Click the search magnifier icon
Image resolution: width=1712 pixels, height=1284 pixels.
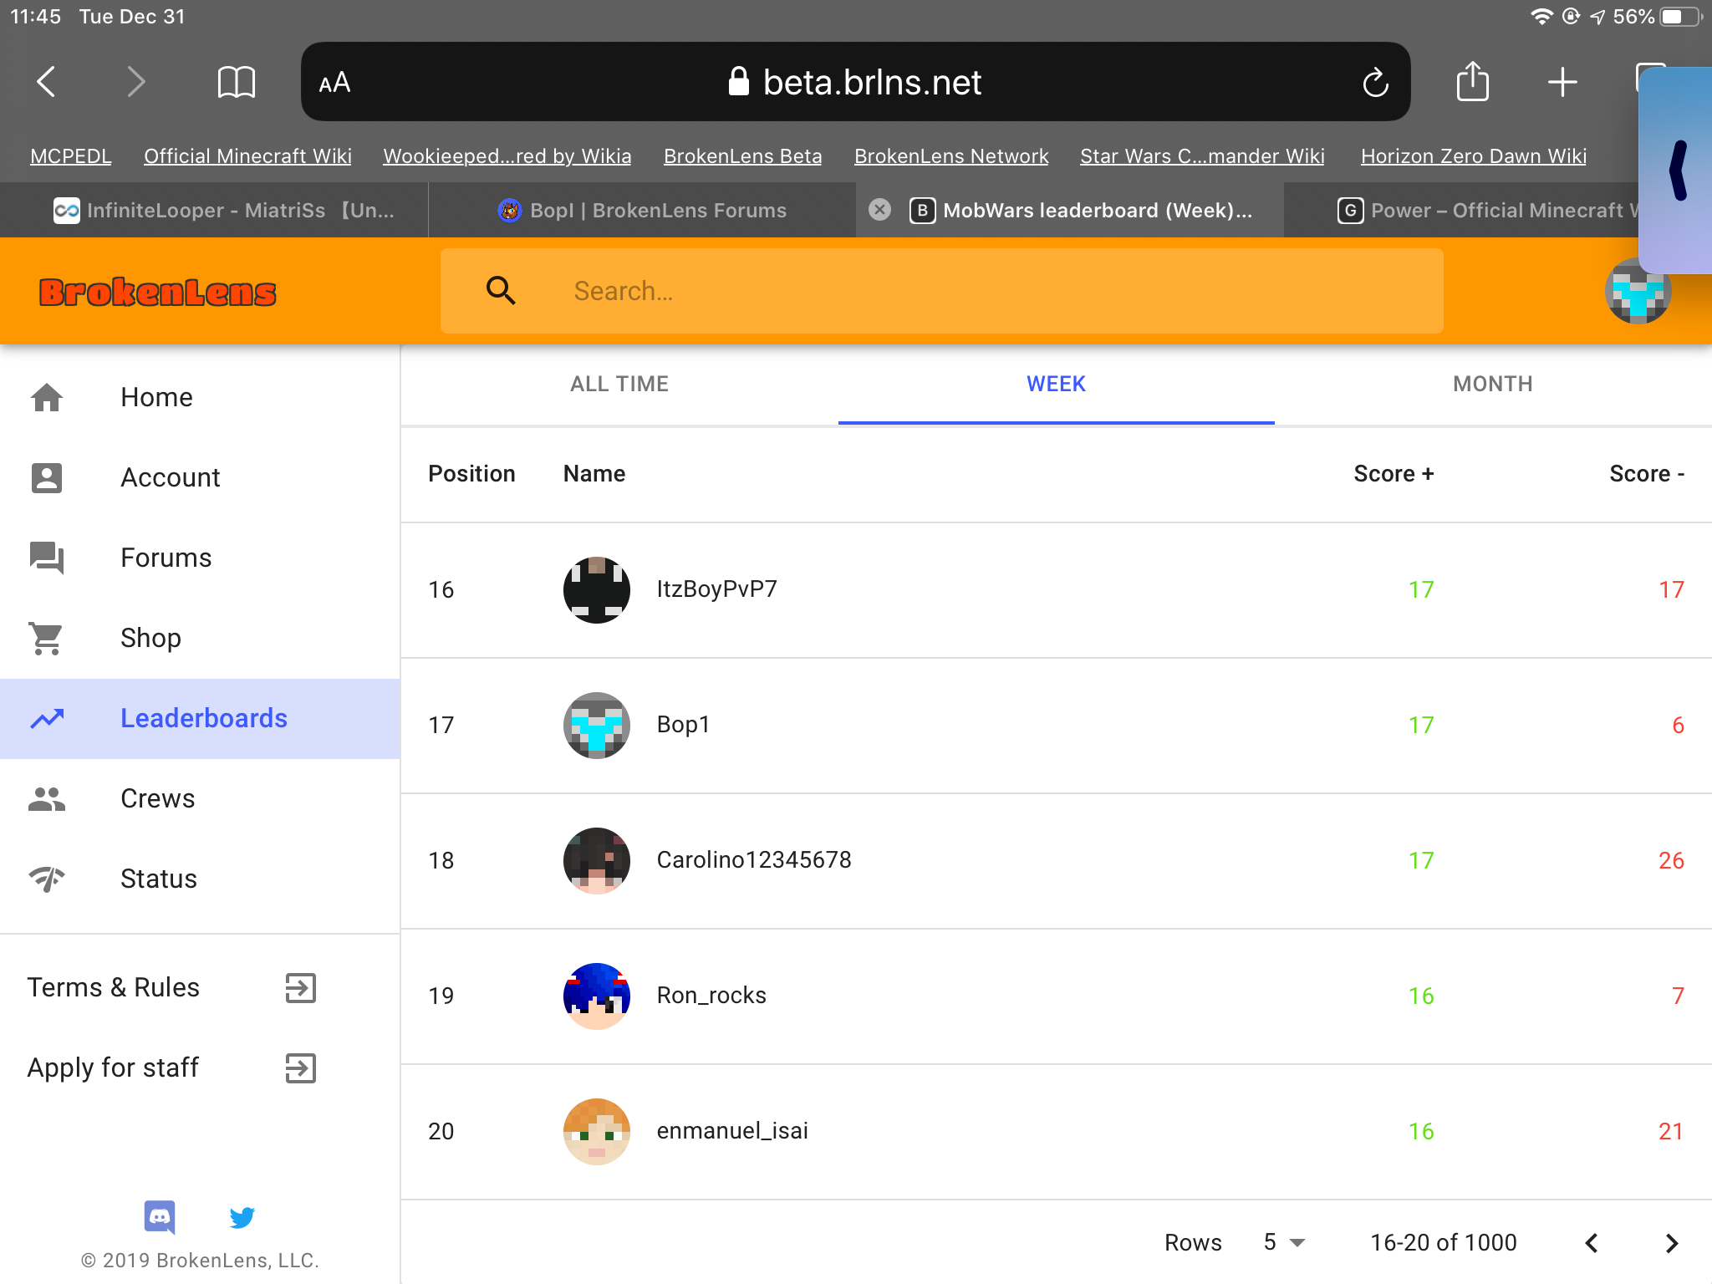click(x=501, y=290)
